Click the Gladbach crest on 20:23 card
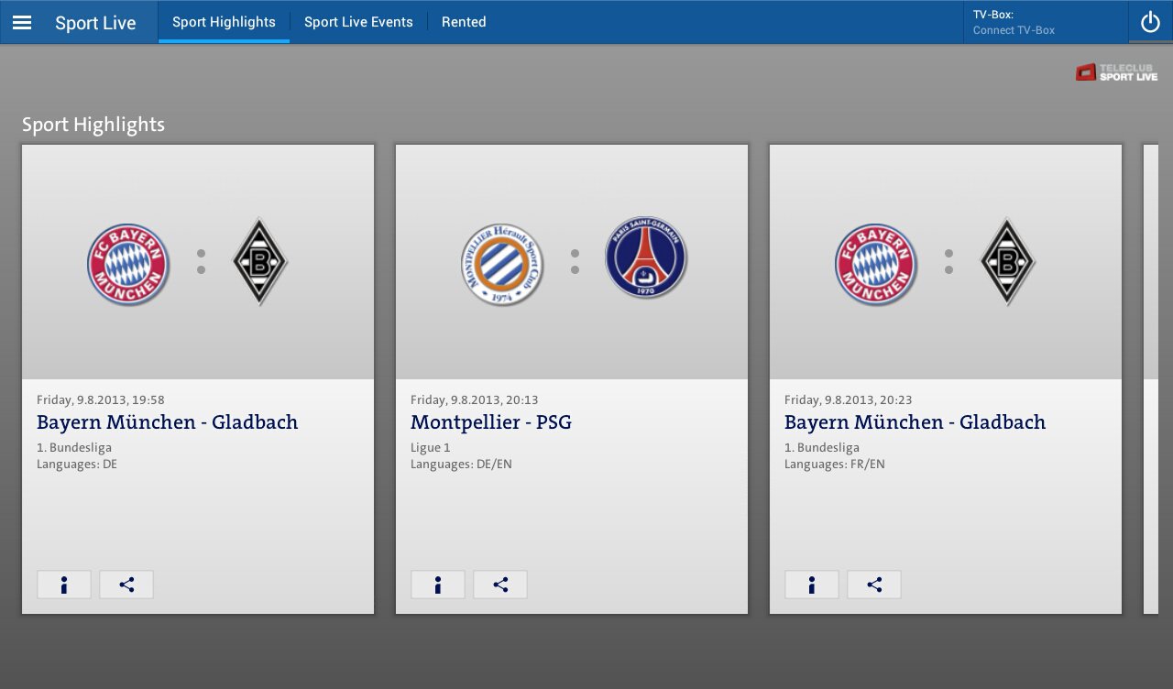This screenshot has height=689, width=1173. (x=1008, y=262)
